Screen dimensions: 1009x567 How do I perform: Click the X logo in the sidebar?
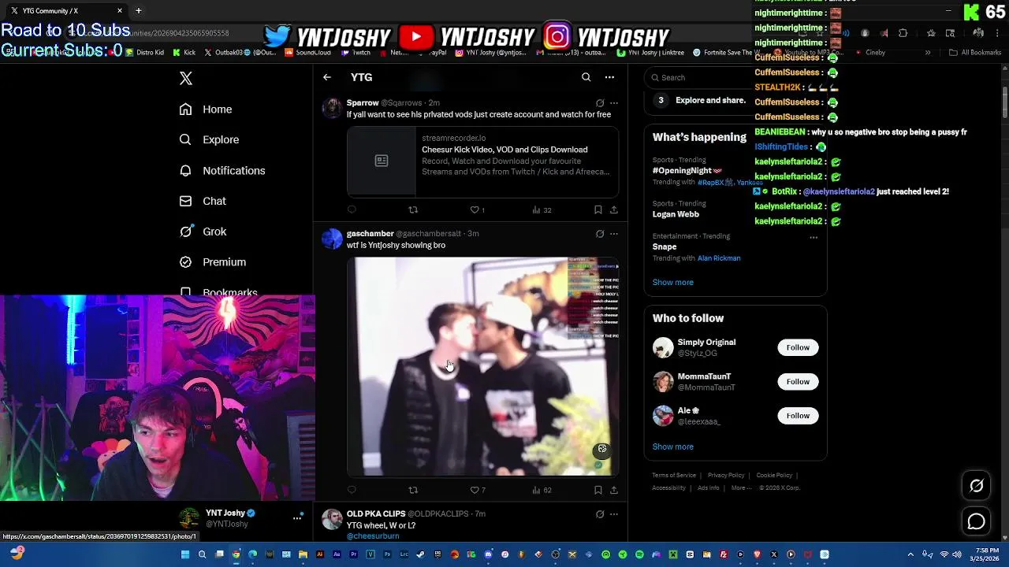(x=186, y=78)
